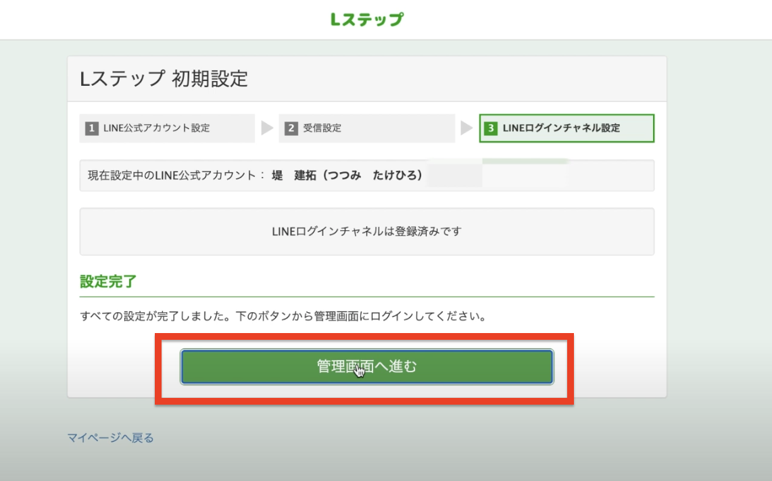Select step 3 LINEログインチャネル設定

coord(566,128)
